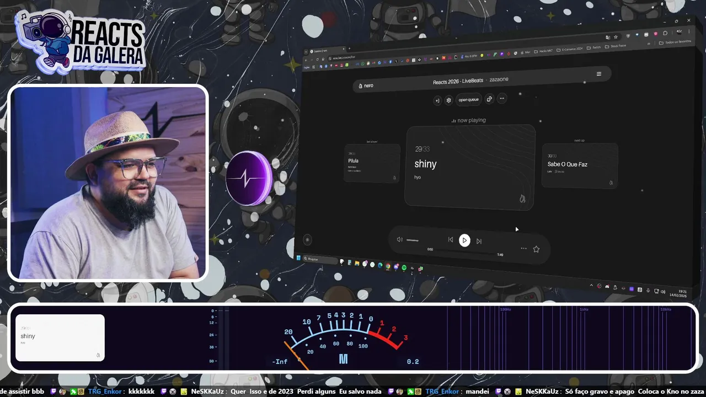Open the Chrome three-dot menu
This screenshot has height=397, width=706.
tap(689, 31)
